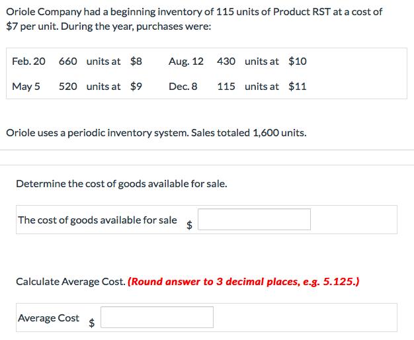Select the "May 5" purchase date
The image size is (414, 340).
(x=26, y=87)
